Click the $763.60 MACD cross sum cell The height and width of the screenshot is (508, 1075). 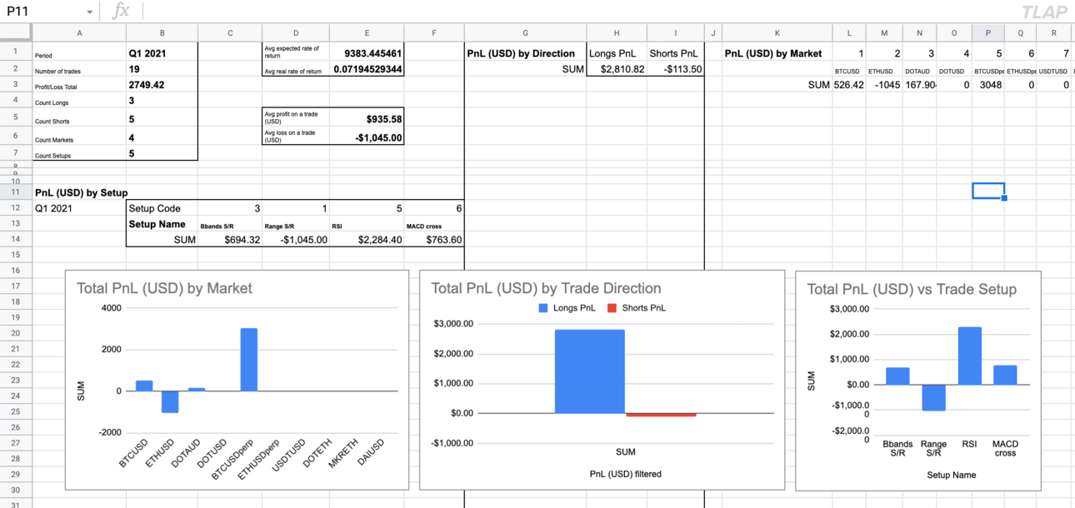[x=433, y=240]
